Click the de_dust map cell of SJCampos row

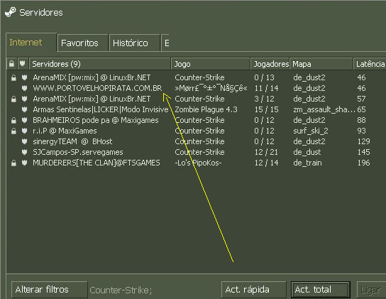(307, 152)
